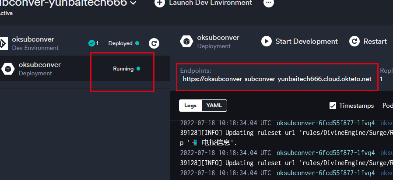Click the Restart button label
Viewport: 393px width, 180px height.
click(x=375, y=41)
